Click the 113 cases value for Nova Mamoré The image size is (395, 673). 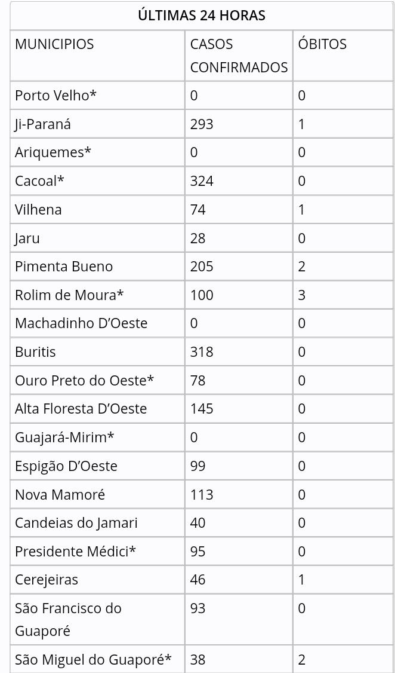(202, 494)
